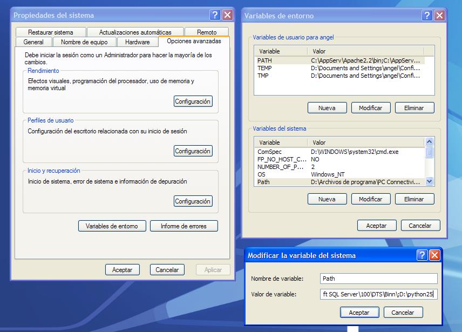Open Informe de errores
Image resolution: width=462 pixels, height=332 pixels.
(184, 226)
